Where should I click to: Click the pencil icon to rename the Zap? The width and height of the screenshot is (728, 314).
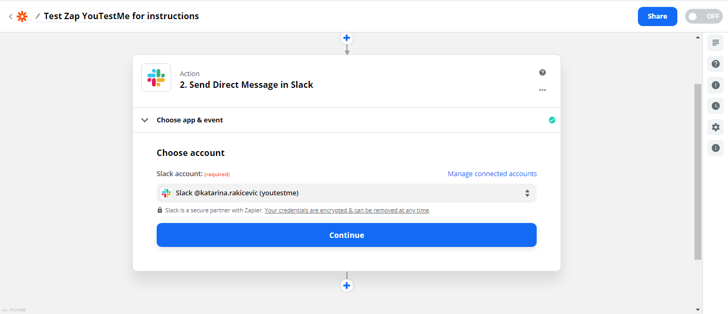(37, 16)
